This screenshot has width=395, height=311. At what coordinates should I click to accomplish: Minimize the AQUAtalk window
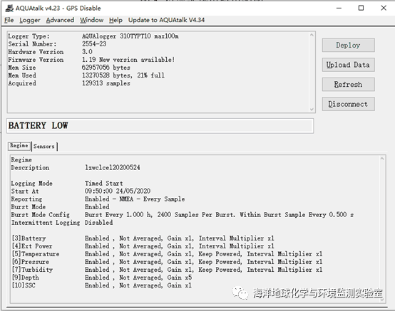[x=339, y=9]
